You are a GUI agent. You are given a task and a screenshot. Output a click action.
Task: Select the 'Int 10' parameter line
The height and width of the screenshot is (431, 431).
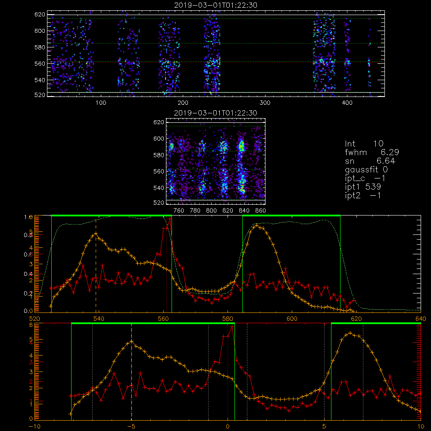tap(364, 144)
